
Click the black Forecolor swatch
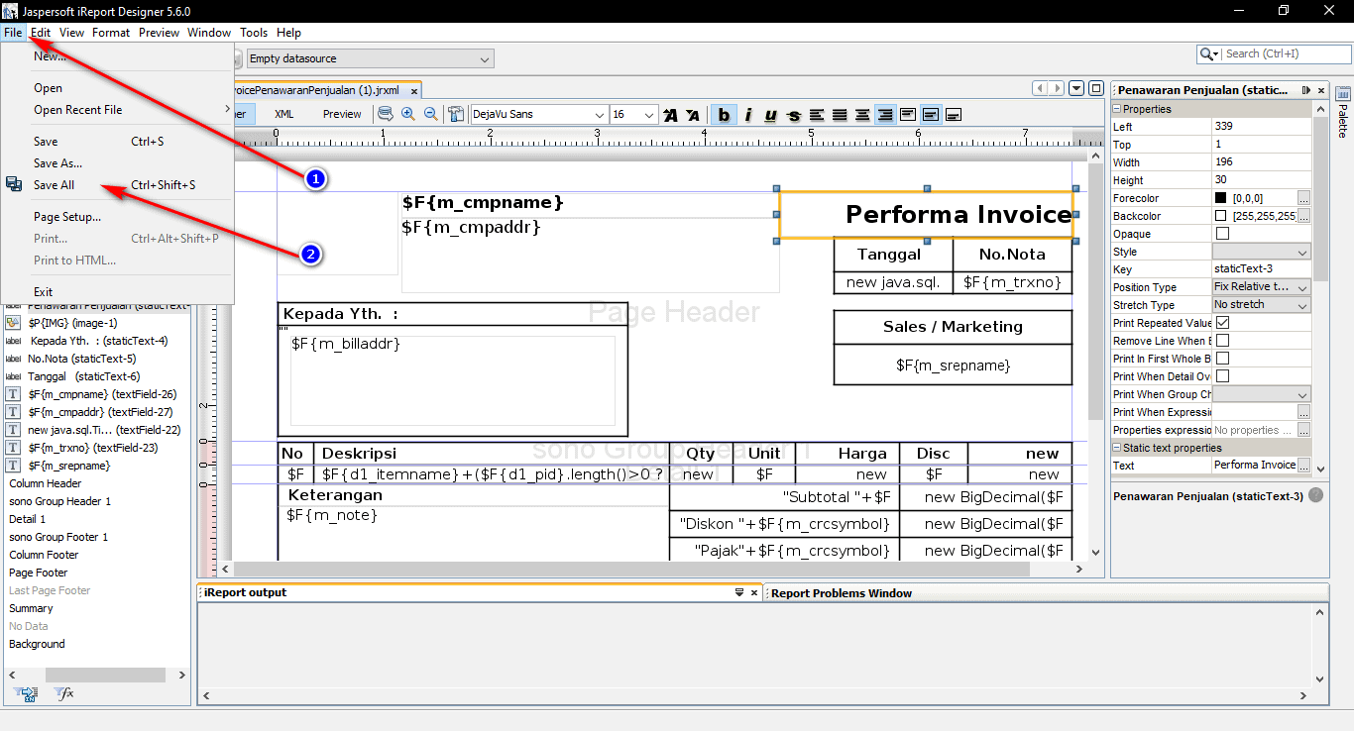(1221, 198)
